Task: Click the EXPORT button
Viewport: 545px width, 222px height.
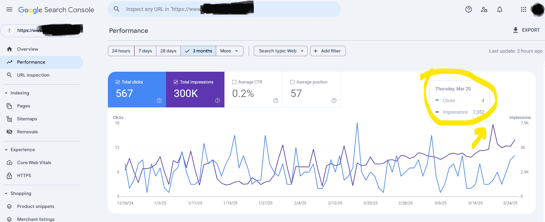Action: pyautogui.click(x=526, y=30)
